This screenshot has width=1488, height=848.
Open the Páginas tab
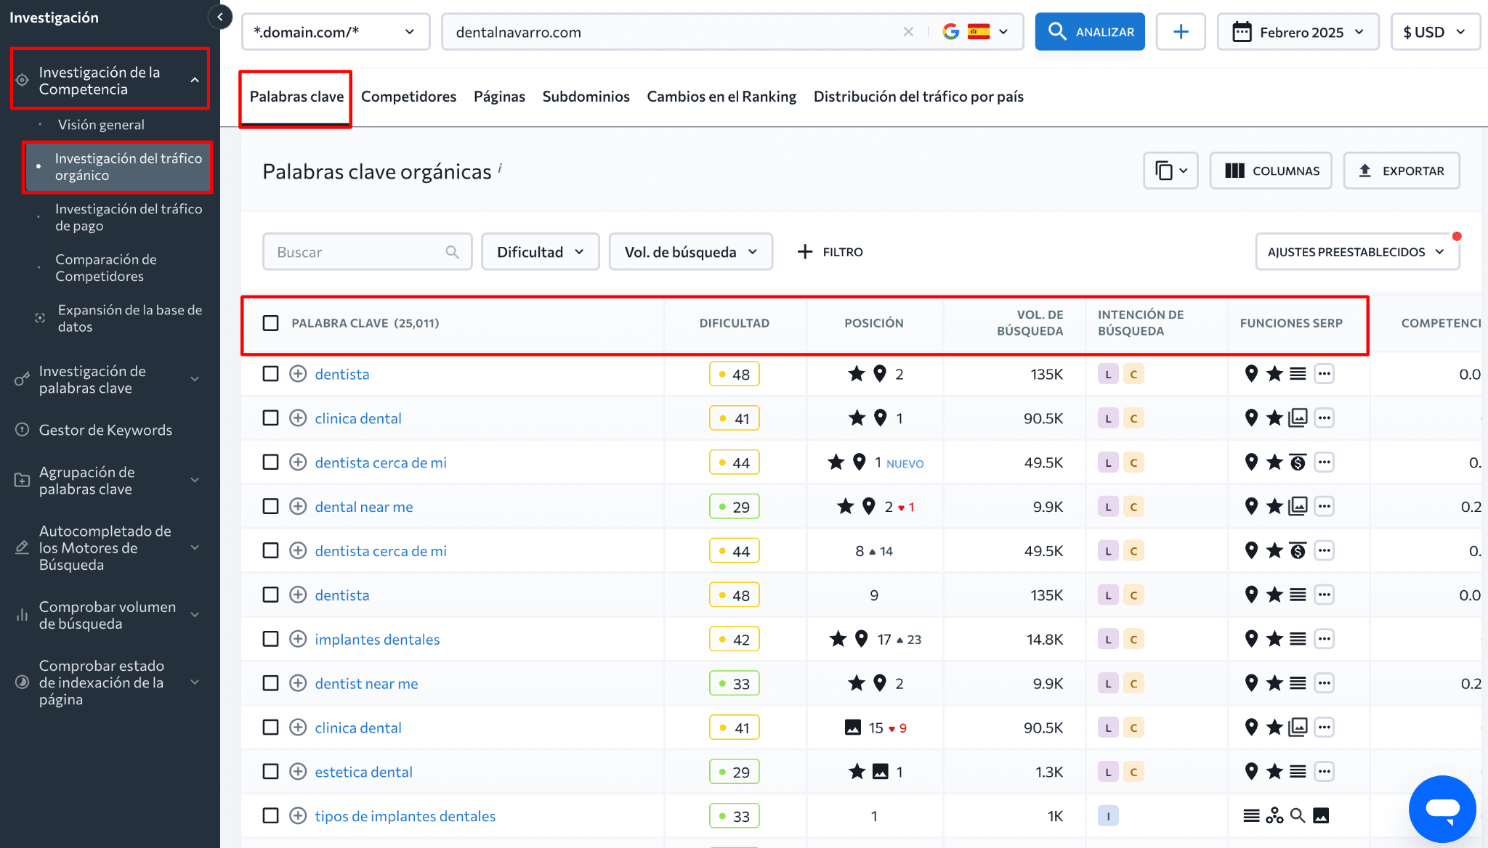(x=499, y=97)
